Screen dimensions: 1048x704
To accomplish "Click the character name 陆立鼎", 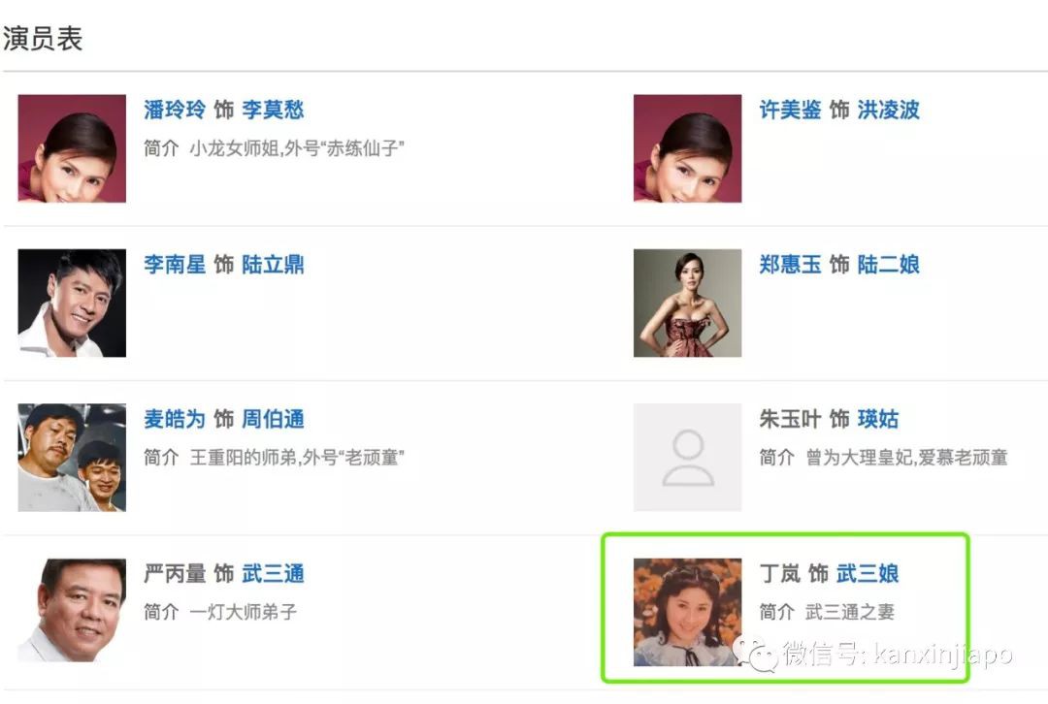I will click(x=273, y=265).
